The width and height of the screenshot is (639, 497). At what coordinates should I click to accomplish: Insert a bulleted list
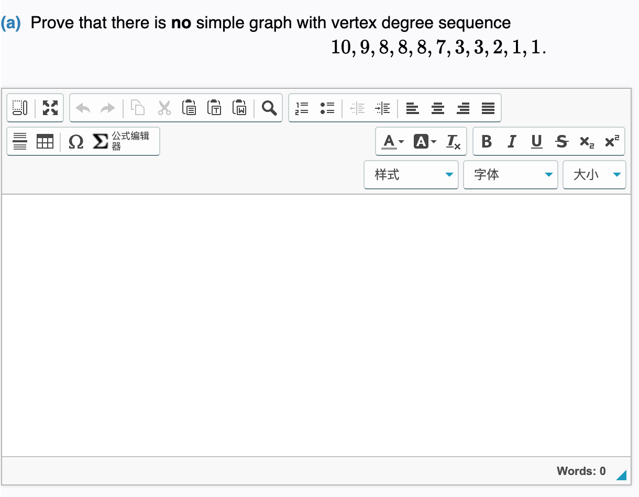(327, 108)
